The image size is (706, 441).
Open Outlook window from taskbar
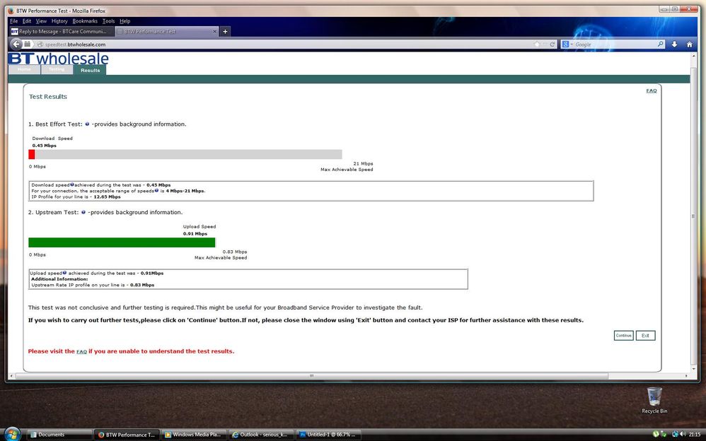261,435
